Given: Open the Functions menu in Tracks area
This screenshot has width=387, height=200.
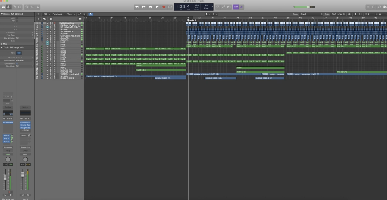Looking at the screenshot, I should [58, 14].
